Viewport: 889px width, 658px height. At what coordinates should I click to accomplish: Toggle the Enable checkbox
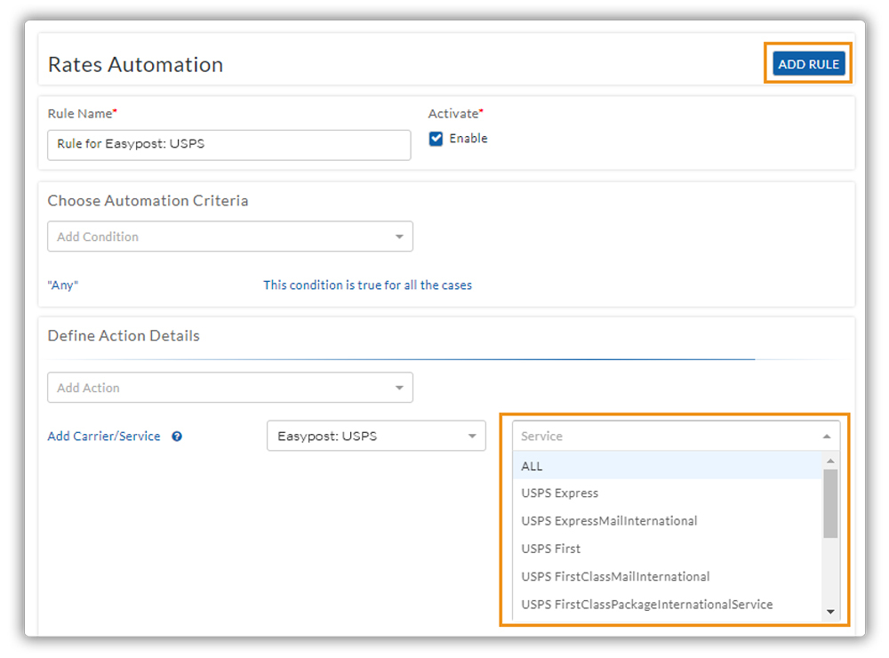(x=436, y=139)
